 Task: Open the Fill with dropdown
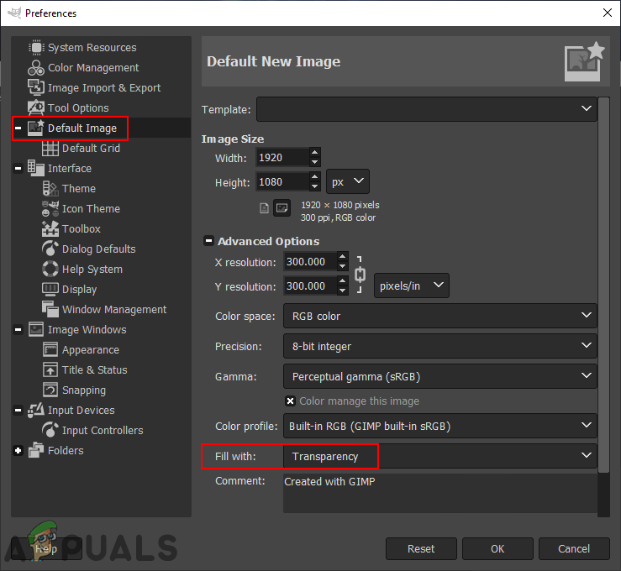pyautogui.click(x=440, y=456)
